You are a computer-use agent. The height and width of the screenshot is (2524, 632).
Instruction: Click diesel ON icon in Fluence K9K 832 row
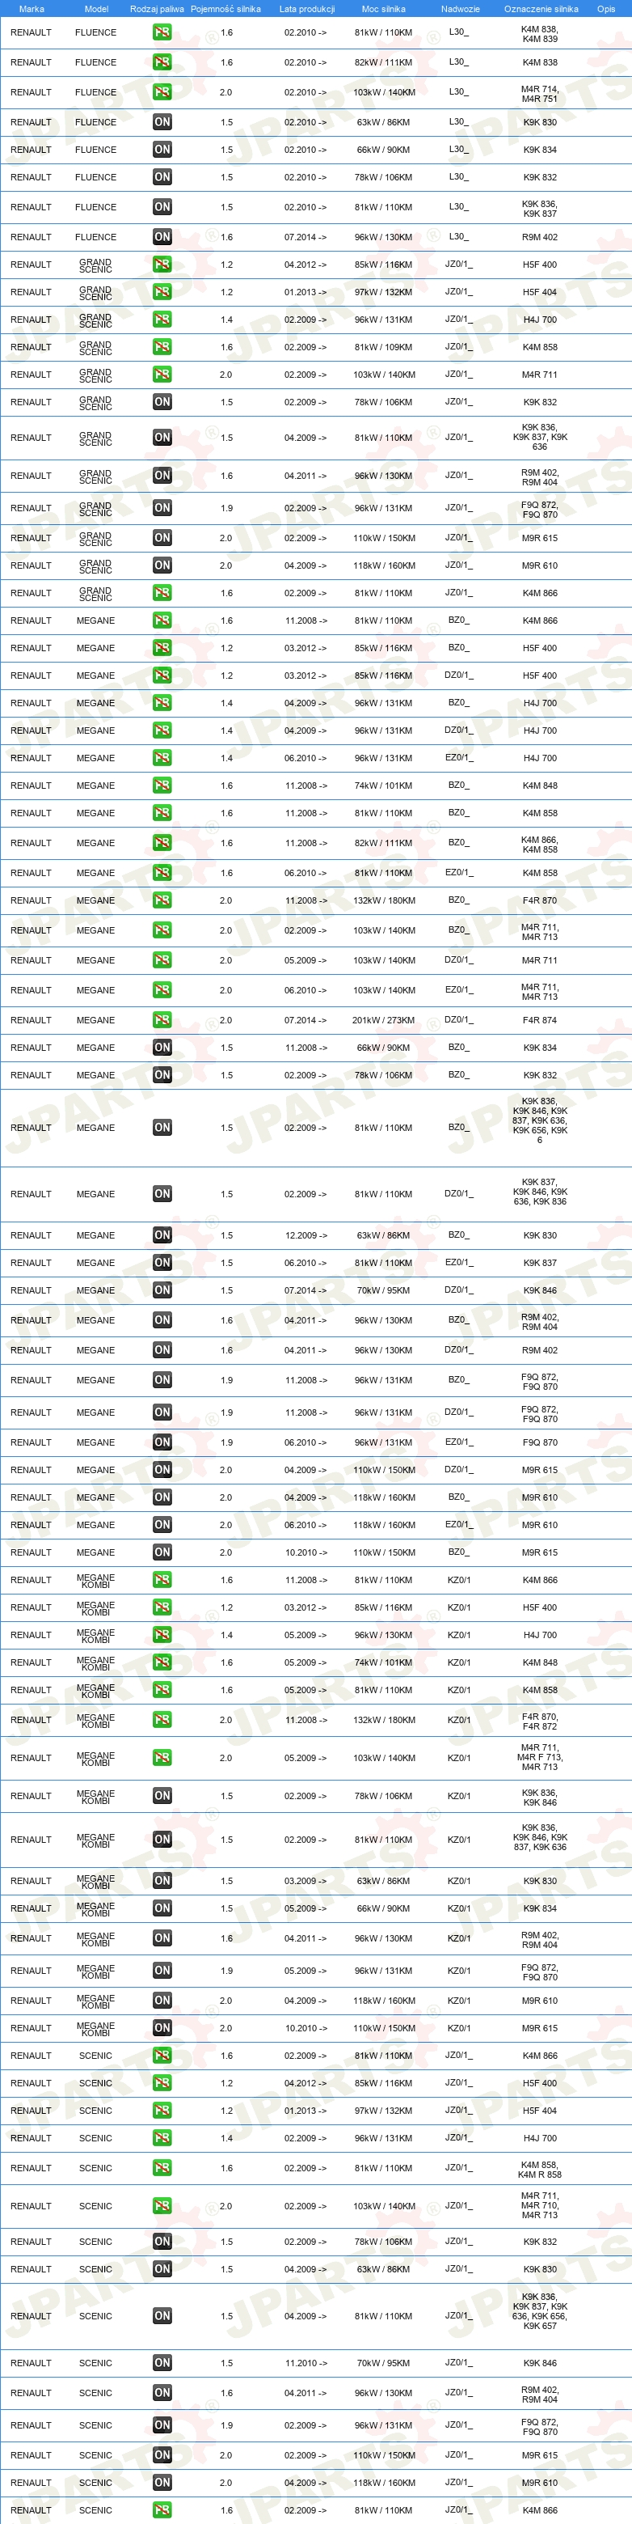(162, 177)
